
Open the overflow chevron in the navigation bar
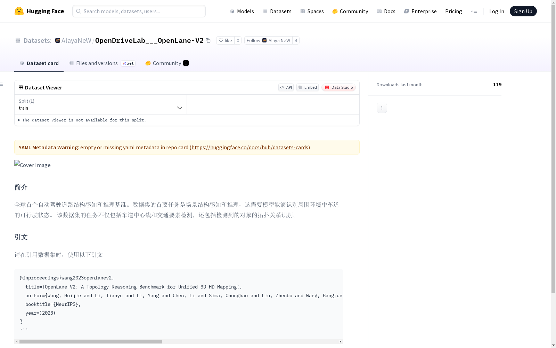click(474, 11)
